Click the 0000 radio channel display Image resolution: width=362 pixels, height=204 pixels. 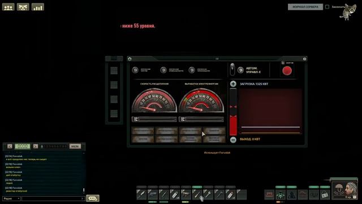tap(23, 146)
